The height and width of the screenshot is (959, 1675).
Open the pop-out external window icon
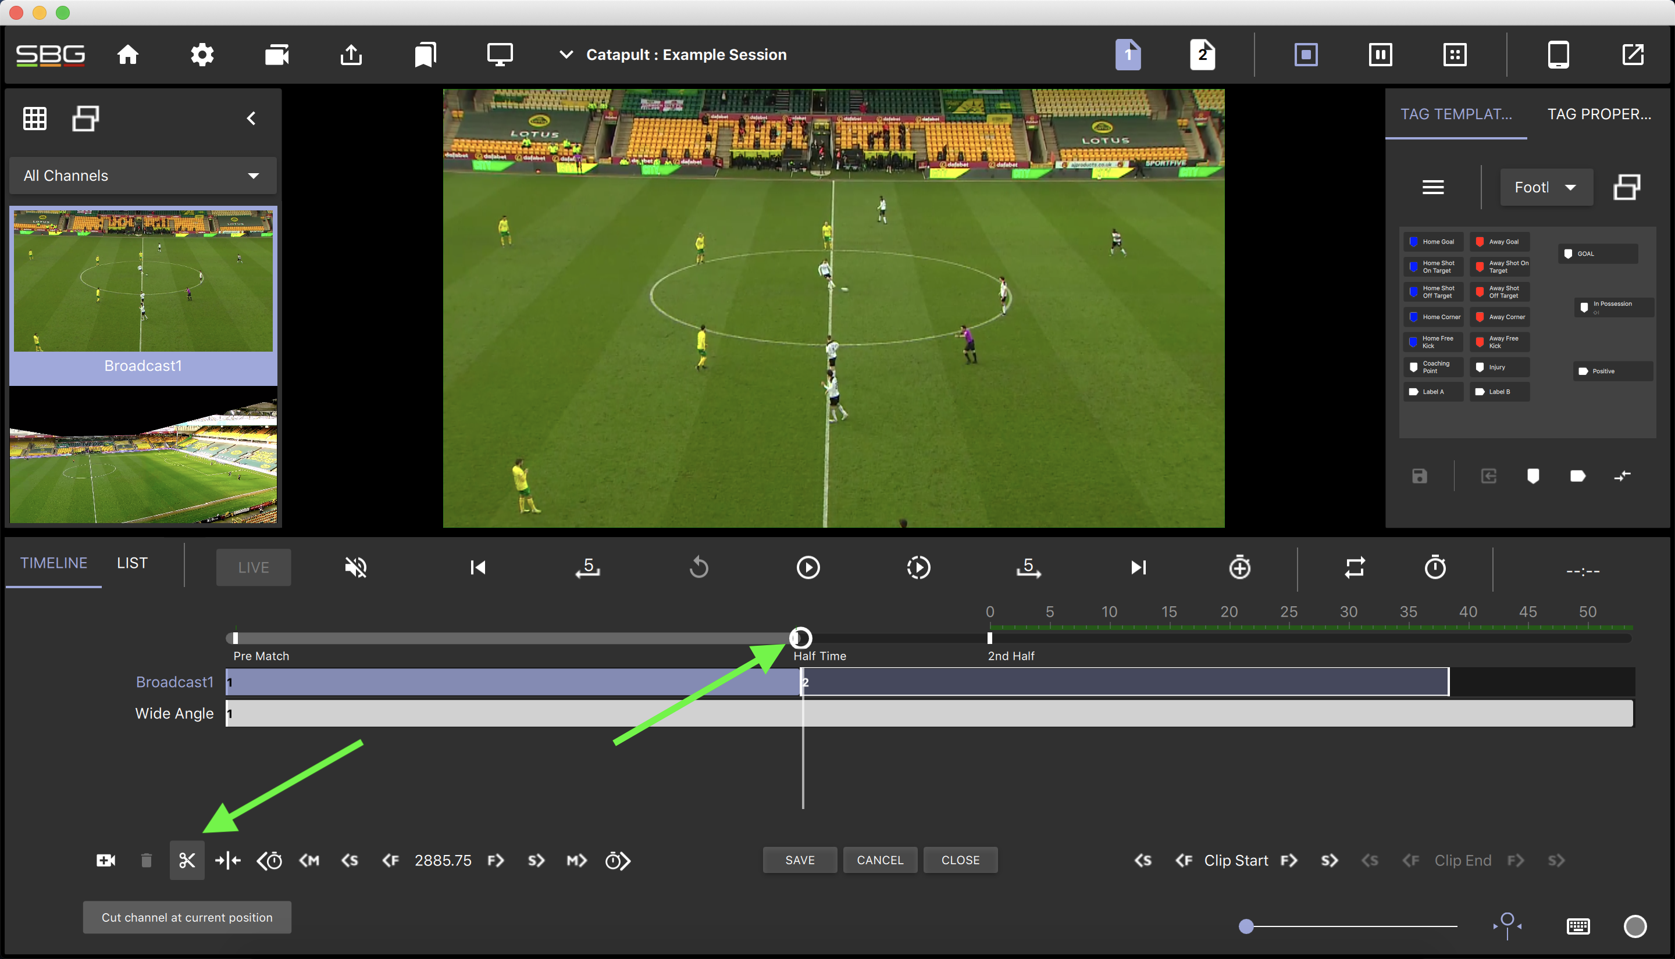tap(1633, 54)
